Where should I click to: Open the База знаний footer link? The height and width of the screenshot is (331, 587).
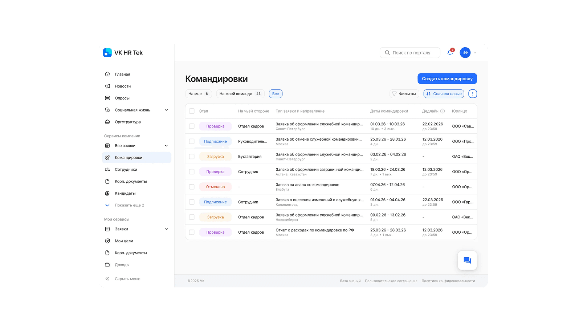pos(350,281)
